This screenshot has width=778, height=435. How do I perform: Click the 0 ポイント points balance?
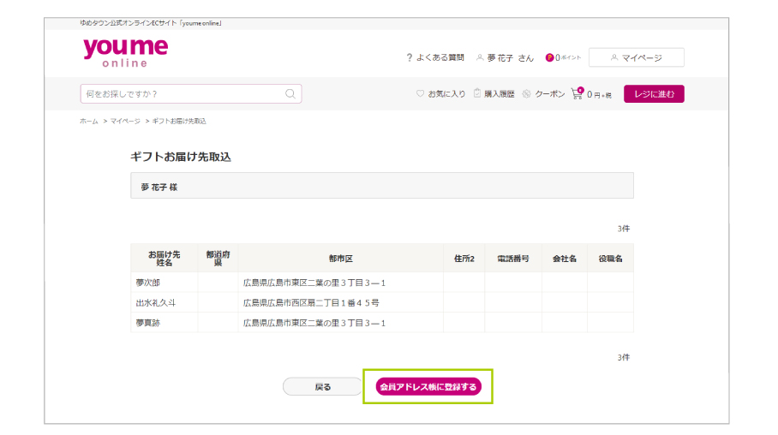coord(567,57)
